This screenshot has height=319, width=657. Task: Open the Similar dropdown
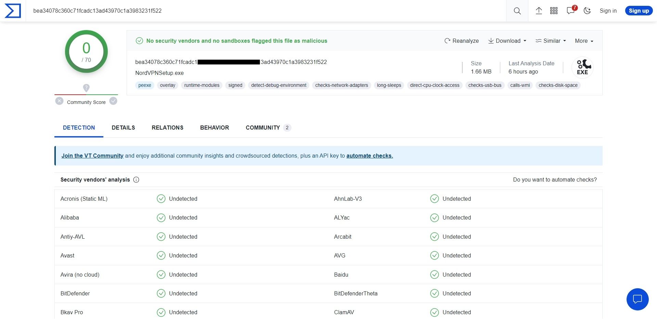pyautogui.click(x=550, y=41)
